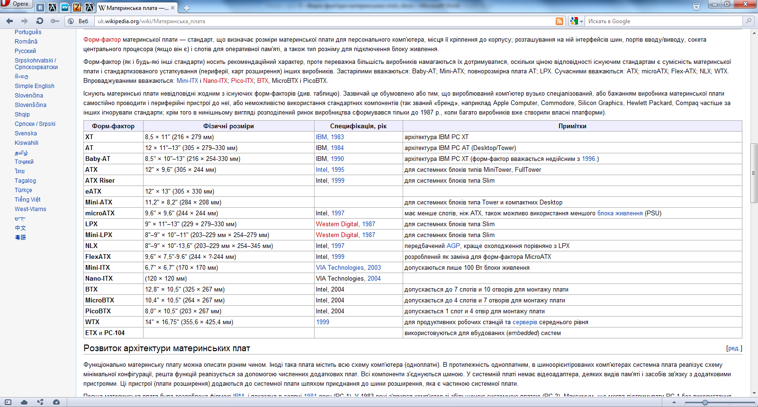
Task: Toggle Opera Turbo speedometer icon
Action: pyautogui.click(x=56, y=402)
